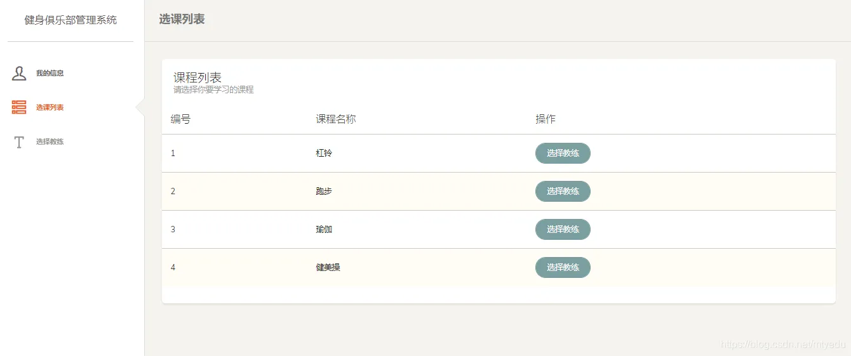This screenshot has width=851, height=356.
Task: Click course name 瑜伽
Action: point(324,229)
